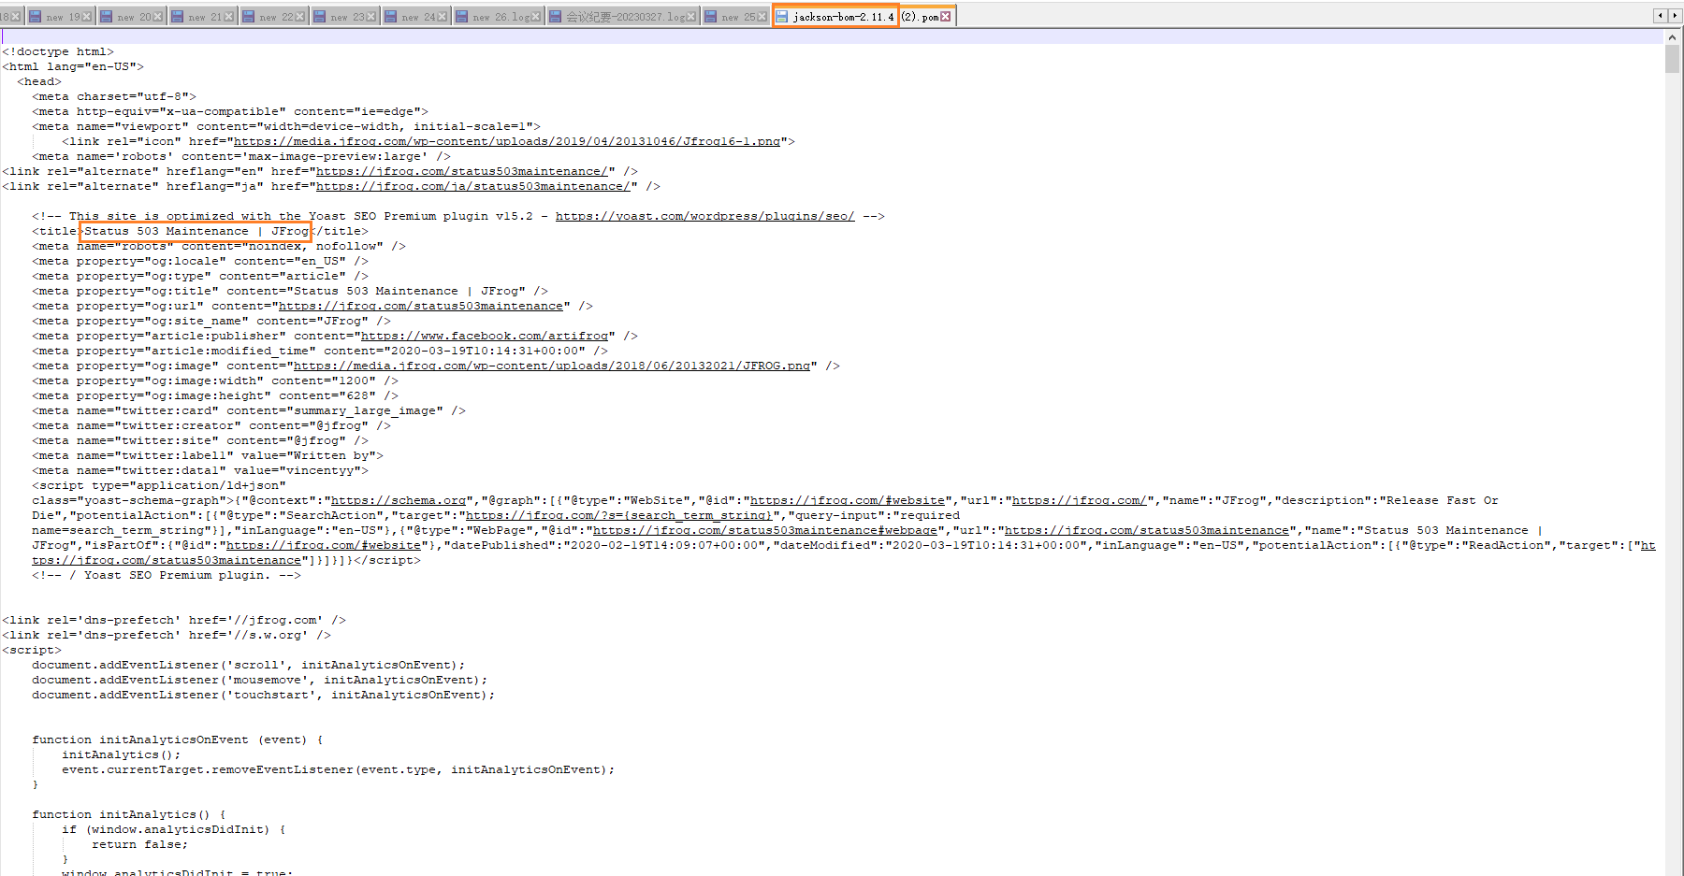Open the Jfrog16-1.png icon URL

coord(507,142)
